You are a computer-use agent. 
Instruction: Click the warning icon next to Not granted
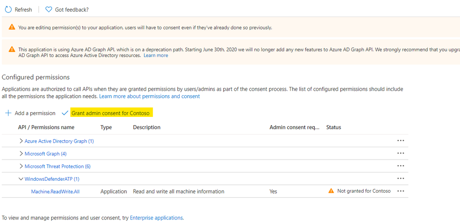pyautogui.click(x=331, y=191)
